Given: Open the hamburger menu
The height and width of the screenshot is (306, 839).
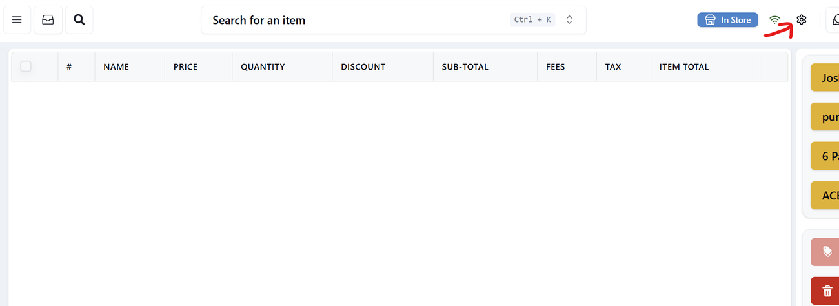Looking at the screenshot, I should point(17,20).
